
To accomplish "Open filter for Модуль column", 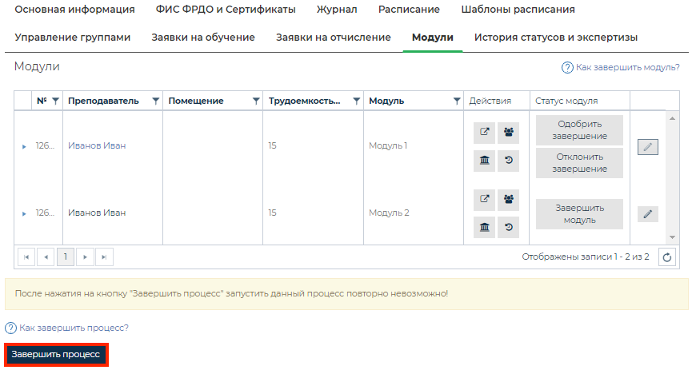I will click(457, 101).
